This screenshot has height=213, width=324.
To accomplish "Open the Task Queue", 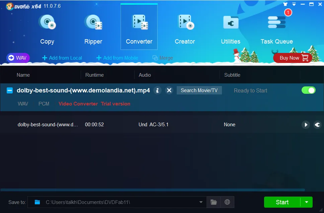I will coord(277,29).
